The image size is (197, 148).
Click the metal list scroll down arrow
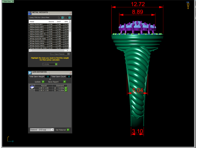point(70,48)
